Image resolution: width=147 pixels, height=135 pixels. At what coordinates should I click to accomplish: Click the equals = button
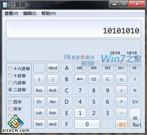coord(135,118)
